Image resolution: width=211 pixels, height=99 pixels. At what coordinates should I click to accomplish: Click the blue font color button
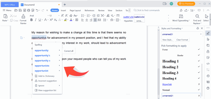pos(71,20)
